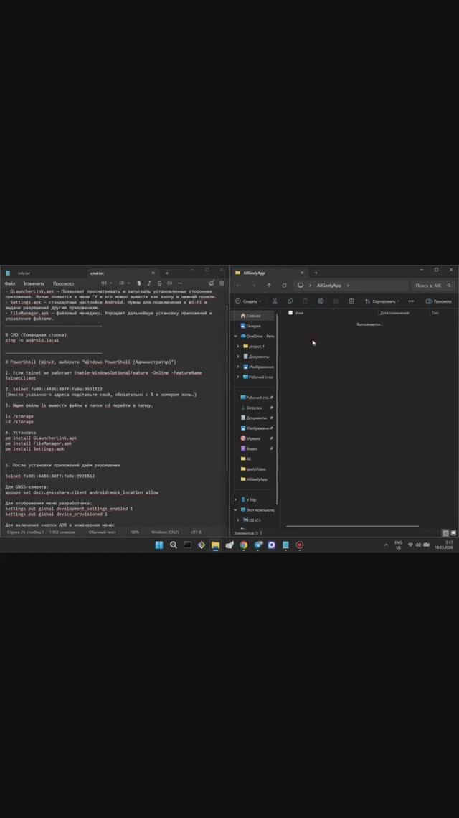
Task: Click the Explorer search field
Action: pyautogui.click(x=432, y=286)
